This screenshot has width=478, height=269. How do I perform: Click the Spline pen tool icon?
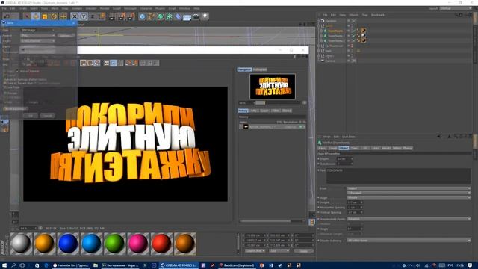(152, 16)
